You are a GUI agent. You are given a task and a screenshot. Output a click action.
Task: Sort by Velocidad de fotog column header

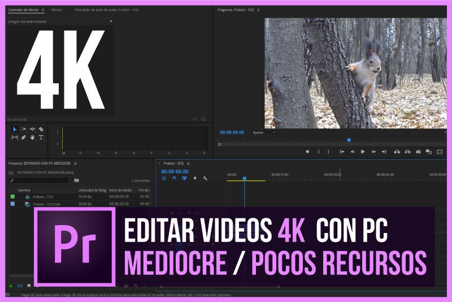[x=92, y=191]
